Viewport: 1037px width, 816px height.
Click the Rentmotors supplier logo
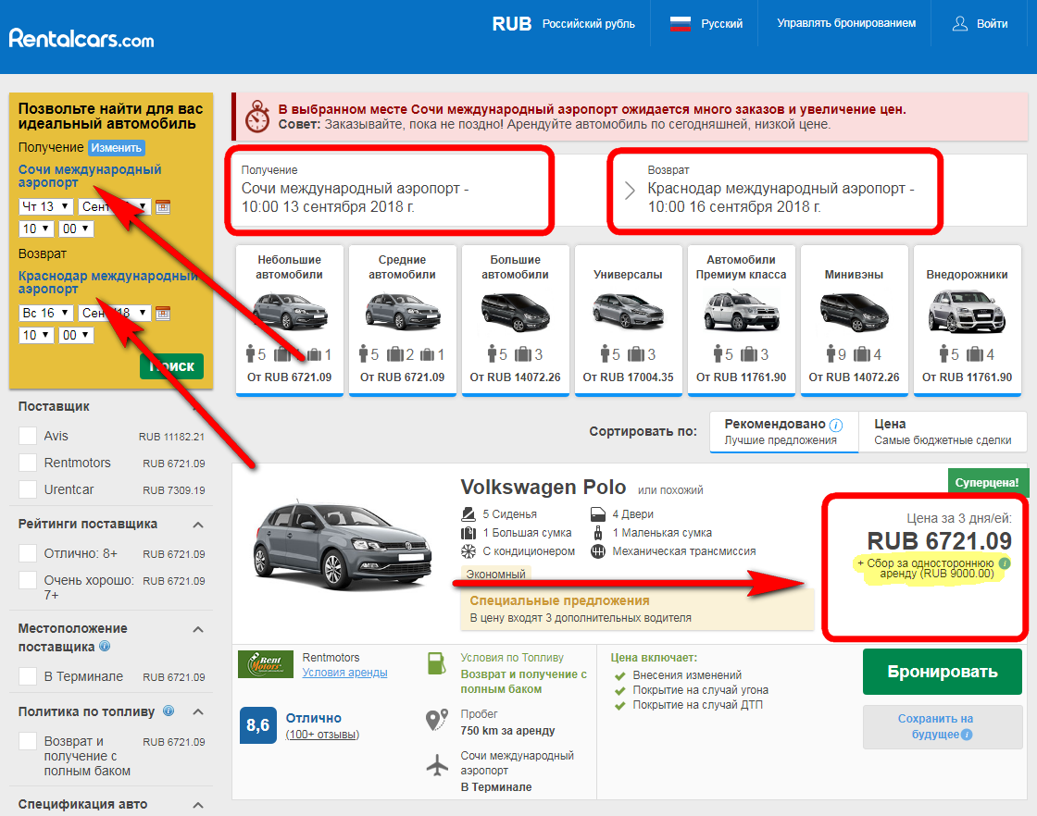click(x=265, y=664)
